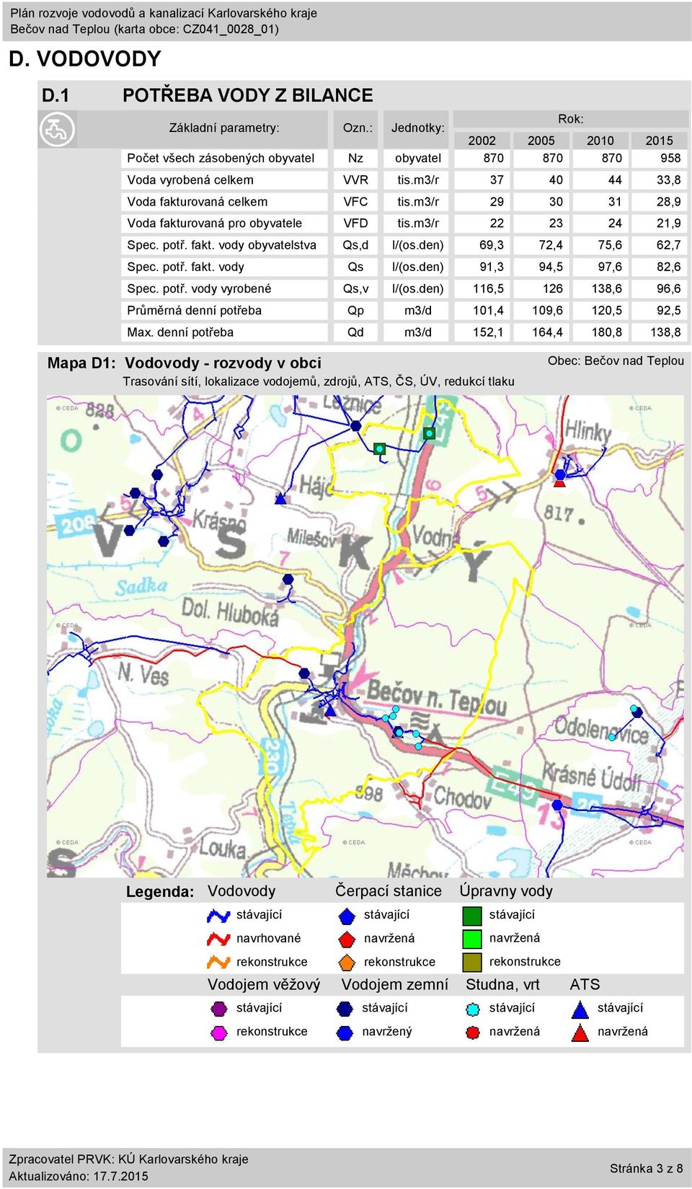Click the 'VFD' designation cell
Screen dimensions: 692x1189
coord(355,223)
